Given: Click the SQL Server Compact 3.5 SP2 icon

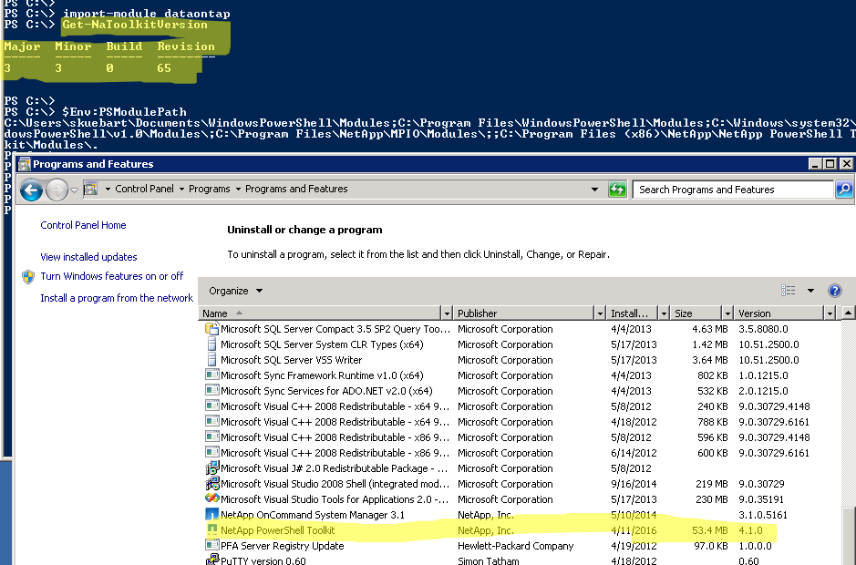Looking at the screenshot, I should (211, 329).
